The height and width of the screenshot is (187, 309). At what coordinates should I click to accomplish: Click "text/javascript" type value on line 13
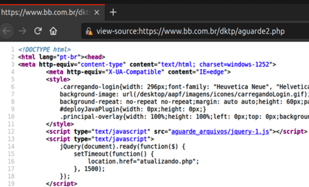[x=121, y=139]
